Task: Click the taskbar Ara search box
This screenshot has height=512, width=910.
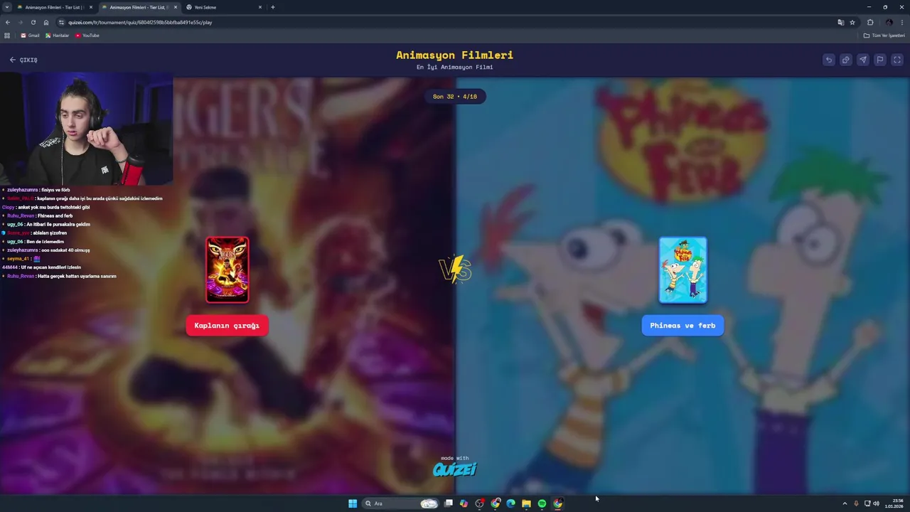Action: 401,503
